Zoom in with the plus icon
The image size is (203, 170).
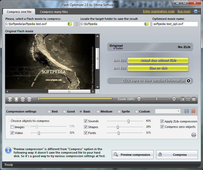(174, 99)
